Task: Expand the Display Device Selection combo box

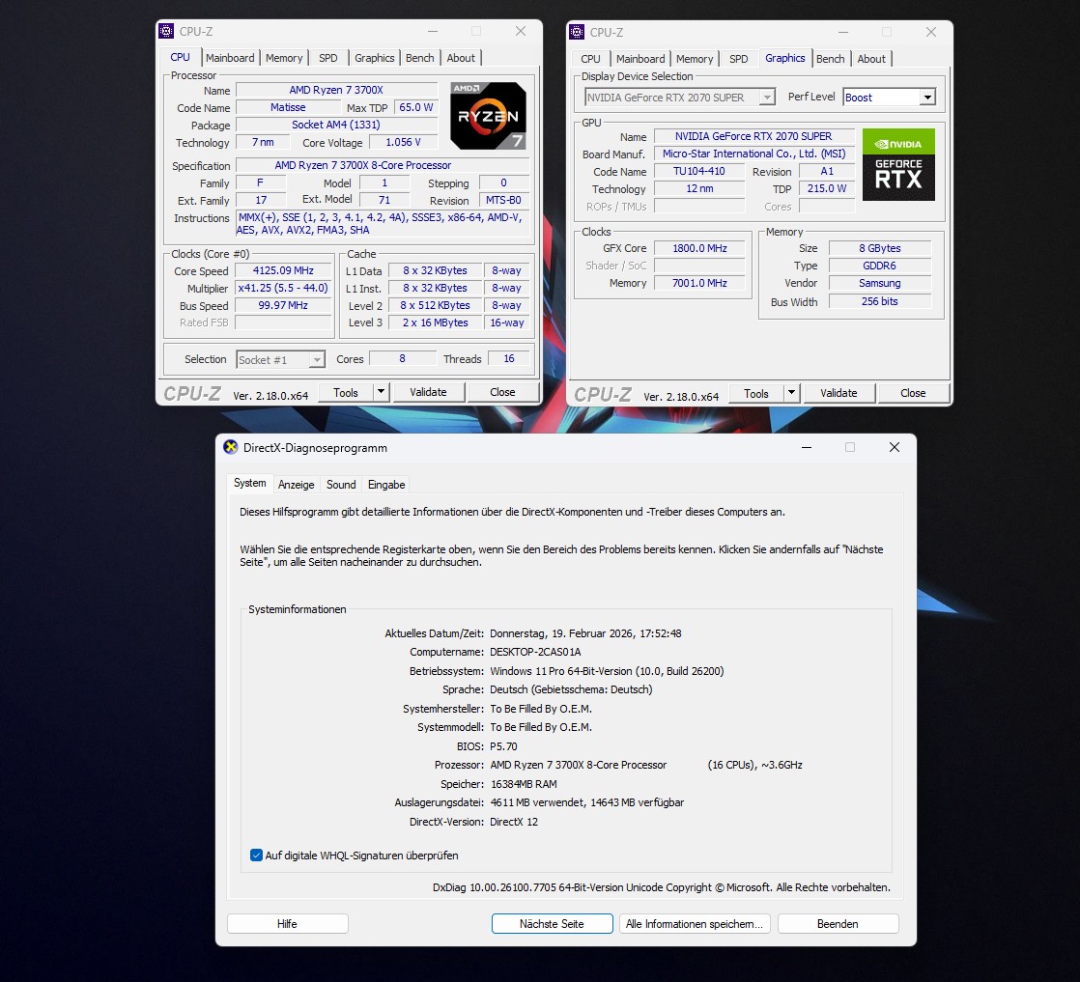Action: tap(767, 98)
